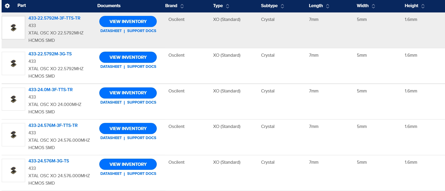445x191 pixels.
Task: Click the Documents column header
Action: pyautogui.click(x=109, y=6)
